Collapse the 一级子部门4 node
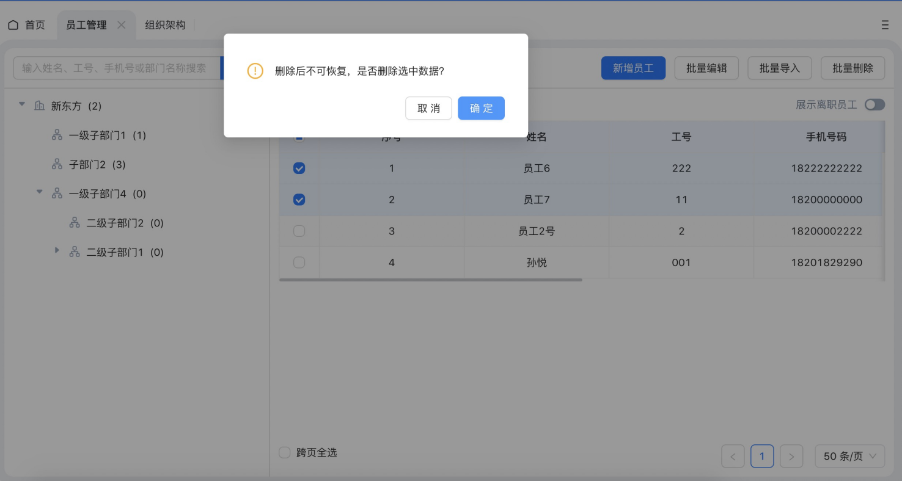 tap(40, 192)
